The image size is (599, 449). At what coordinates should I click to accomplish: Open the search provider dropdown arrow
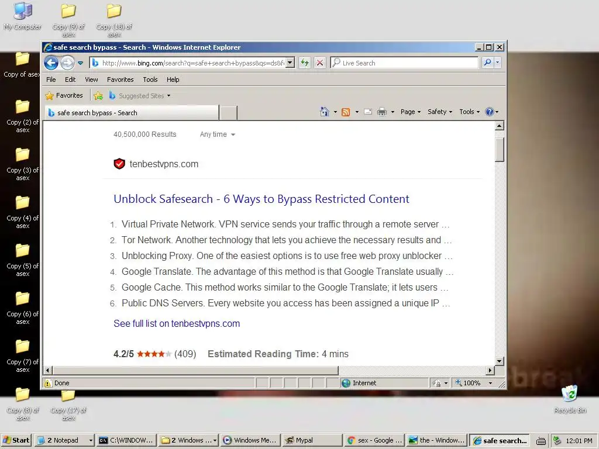click(x=497, y=63)
